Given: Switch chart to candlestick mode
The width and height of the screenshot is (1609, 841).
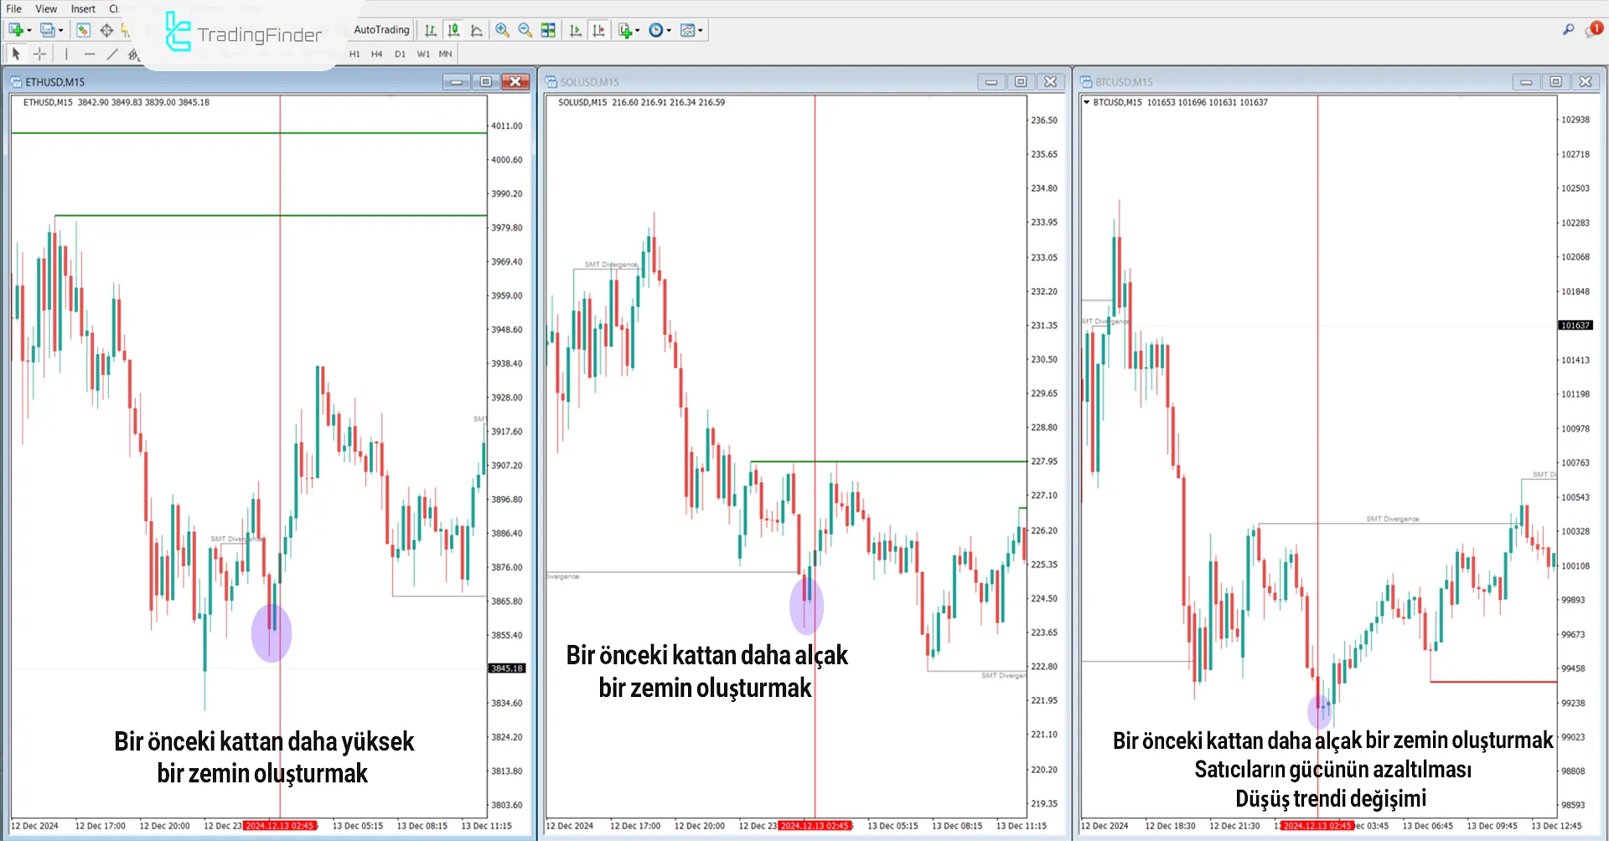Looking at the screenshot, I should (x=453, y=30).
